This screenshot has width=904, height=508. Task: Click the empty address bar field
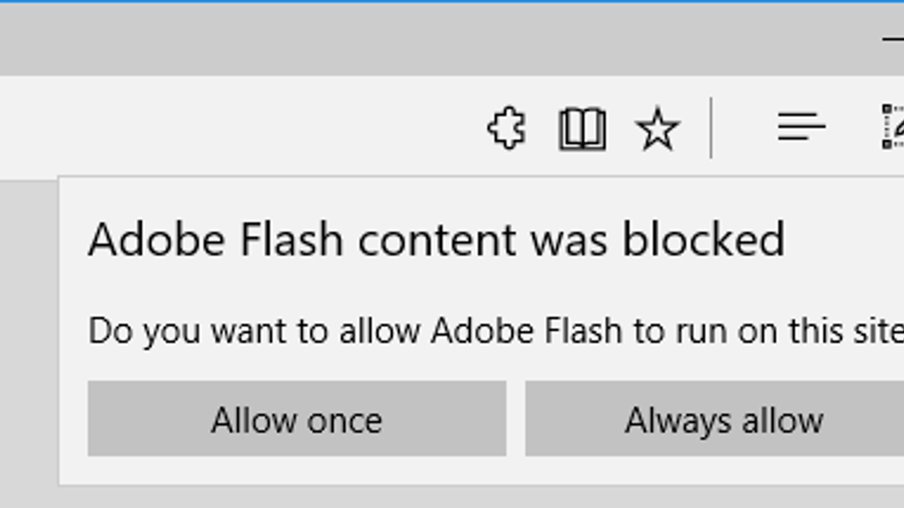coord(226,127)
